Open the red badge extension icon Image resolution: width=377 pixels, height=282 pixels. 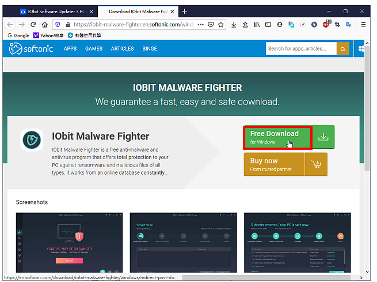coord(326,24)
